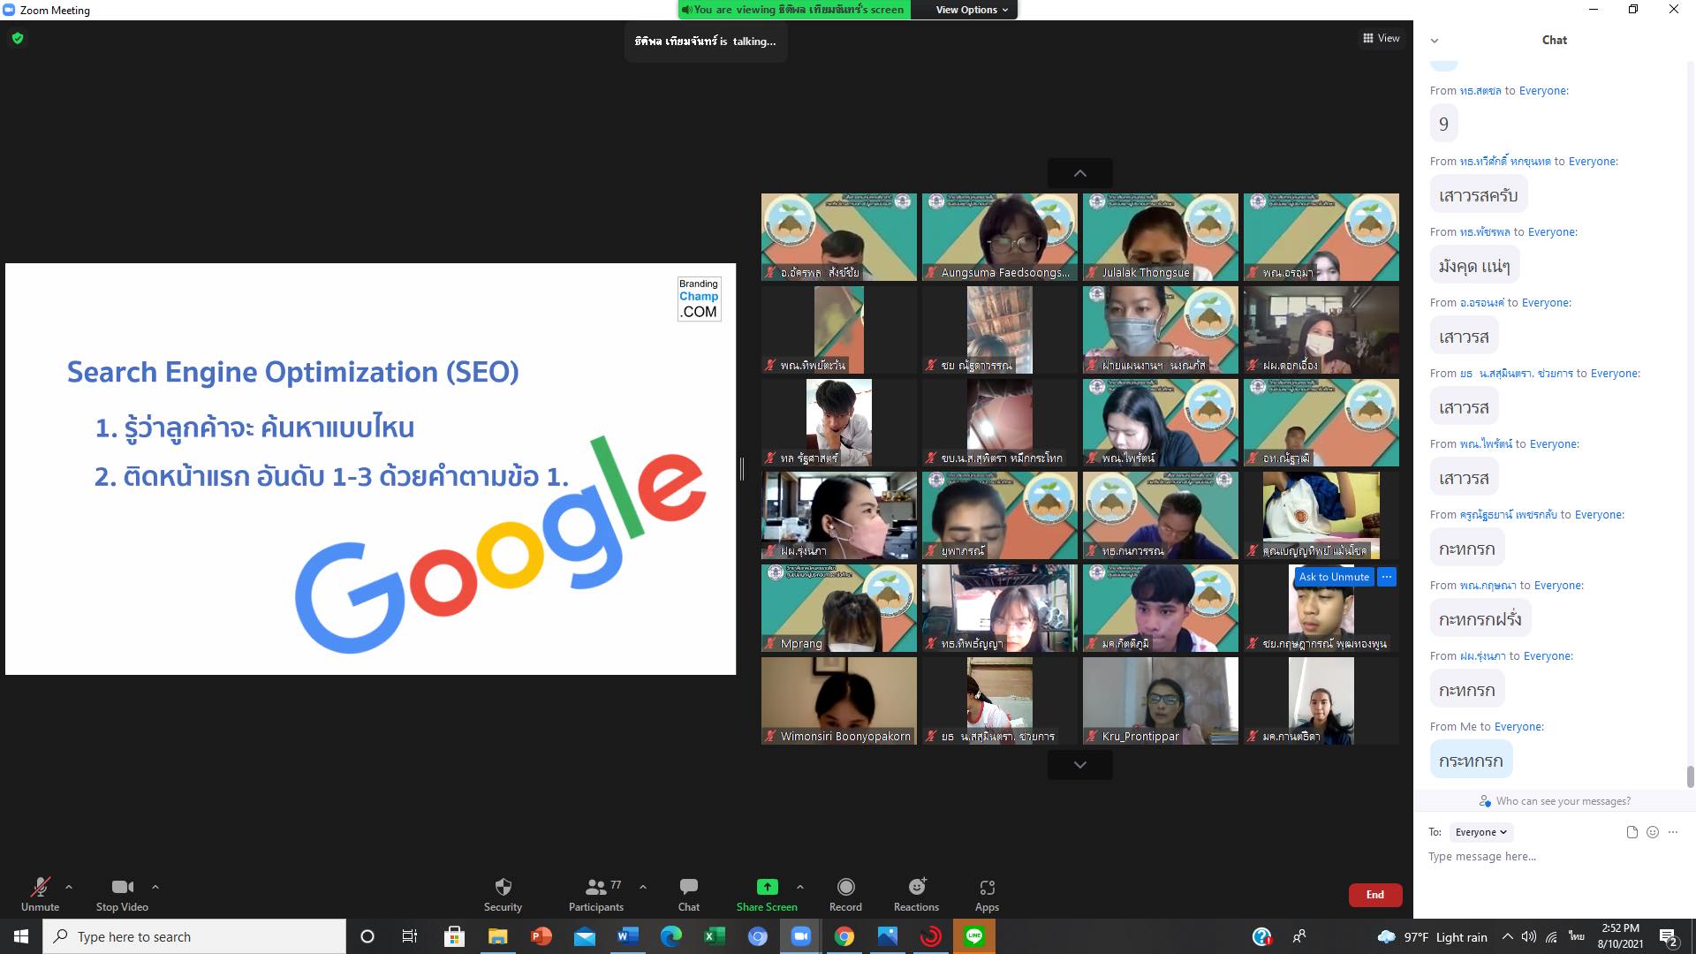This screenshot has height=954, width=1696.
Task: Open LINE app from taskbar
Action: (x=973, y=936)
